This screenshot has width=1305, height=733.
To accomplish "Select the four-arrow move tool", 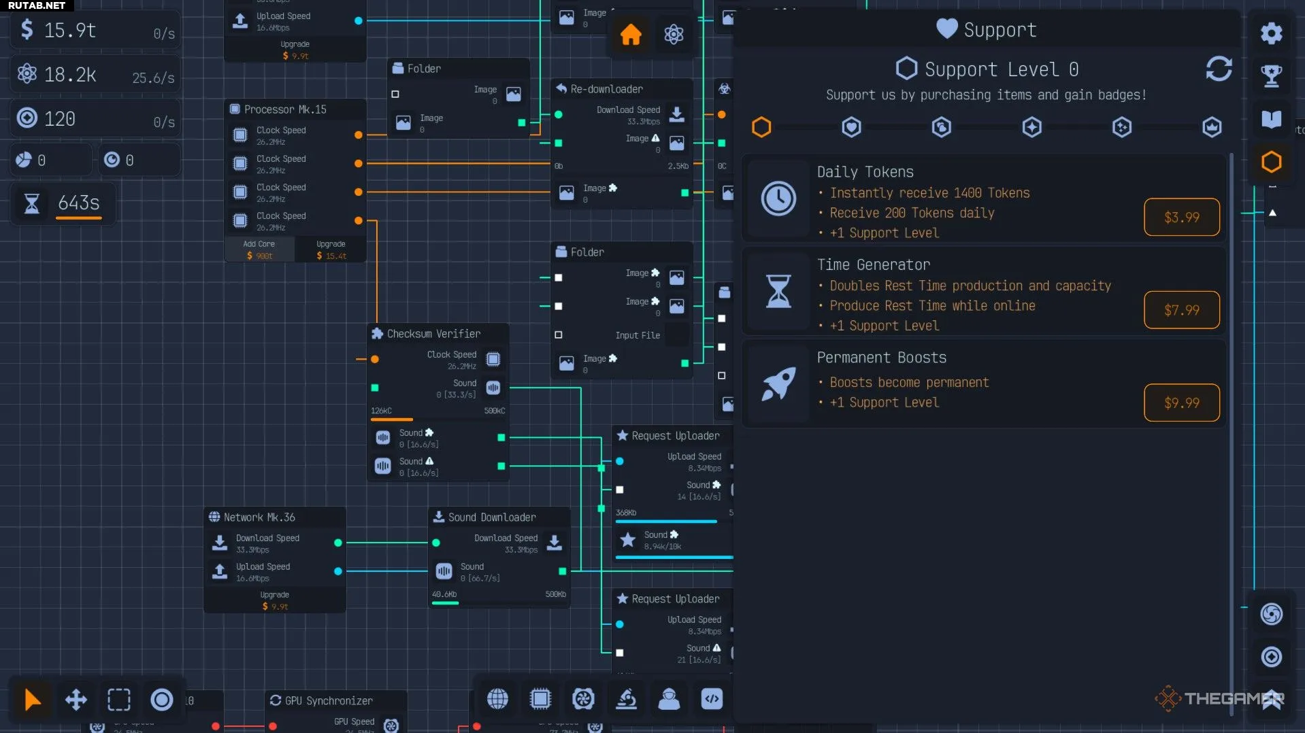I will click(76, 699).
